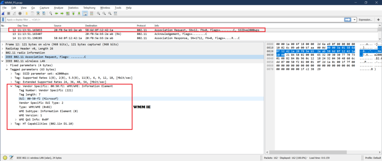Expand Tag HT Capabilities row
This screenshot has height=161, width=382.
(12, 124)
